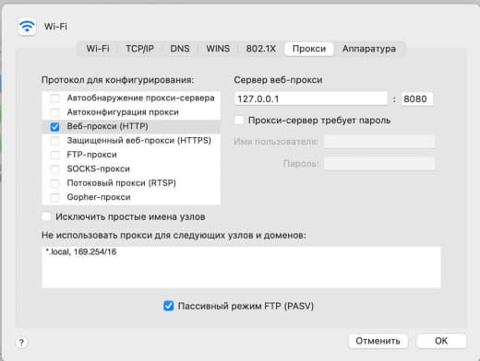Enable FTP-прокси checkbox
480x361 pixels.
pyautogui.click(x=54, y=155)
